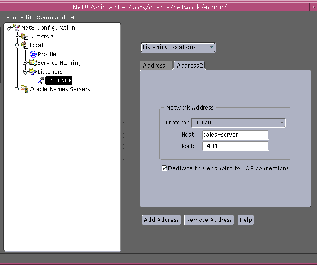Click the Local configuration icon
This screenshot has height=265, width=317.
[x=25, y=45]
